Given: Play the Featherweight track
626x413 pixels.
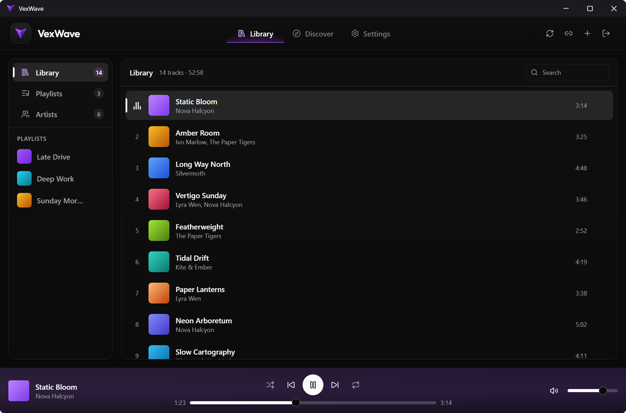Looking at the screenshot, I should [x=369, y=230].
